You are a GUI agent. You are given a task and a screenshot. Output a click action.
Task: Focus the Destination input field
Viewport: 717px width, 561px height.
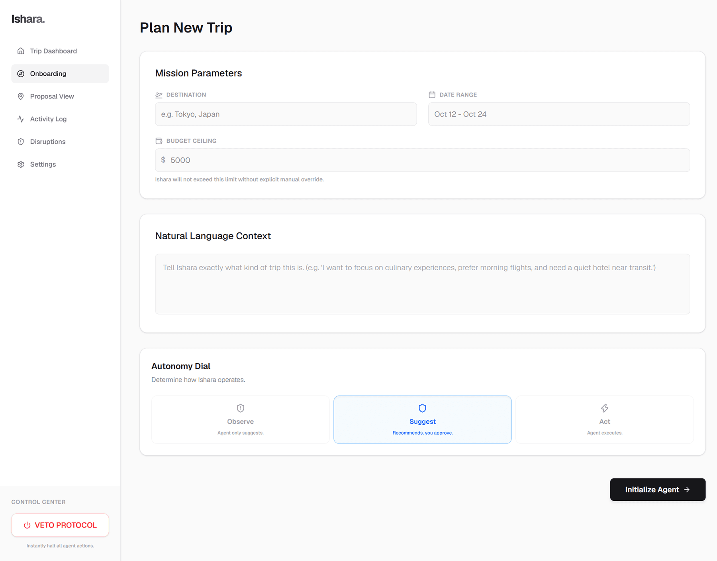coord(286,114)
